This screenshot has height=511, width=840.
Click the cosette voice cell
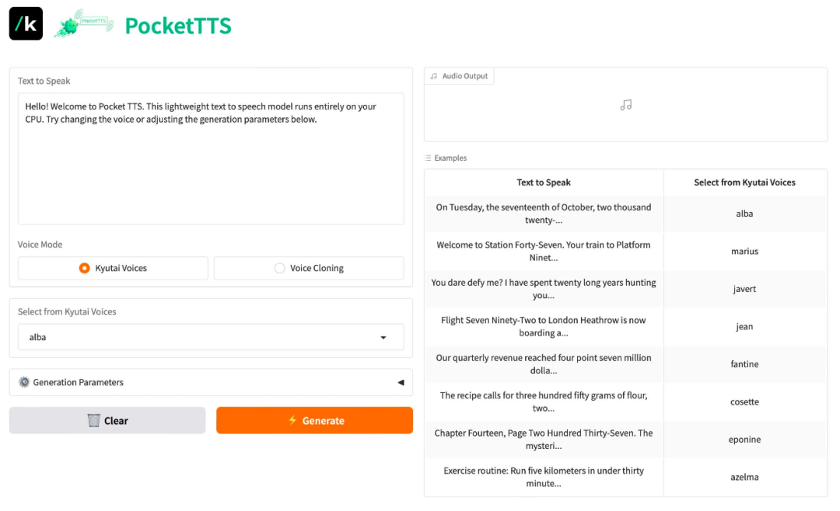[744, 401]
